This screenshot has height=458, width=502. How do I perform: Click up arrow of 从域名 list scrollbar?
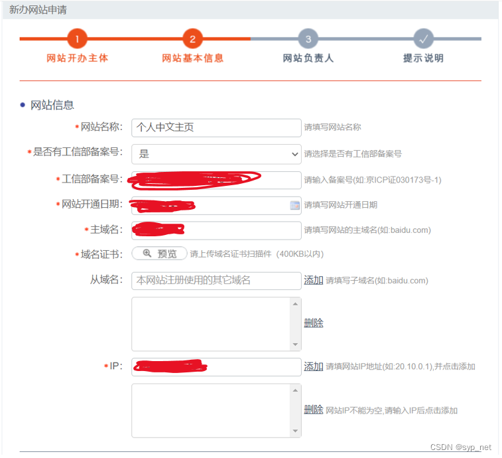(x=295, y=303)
